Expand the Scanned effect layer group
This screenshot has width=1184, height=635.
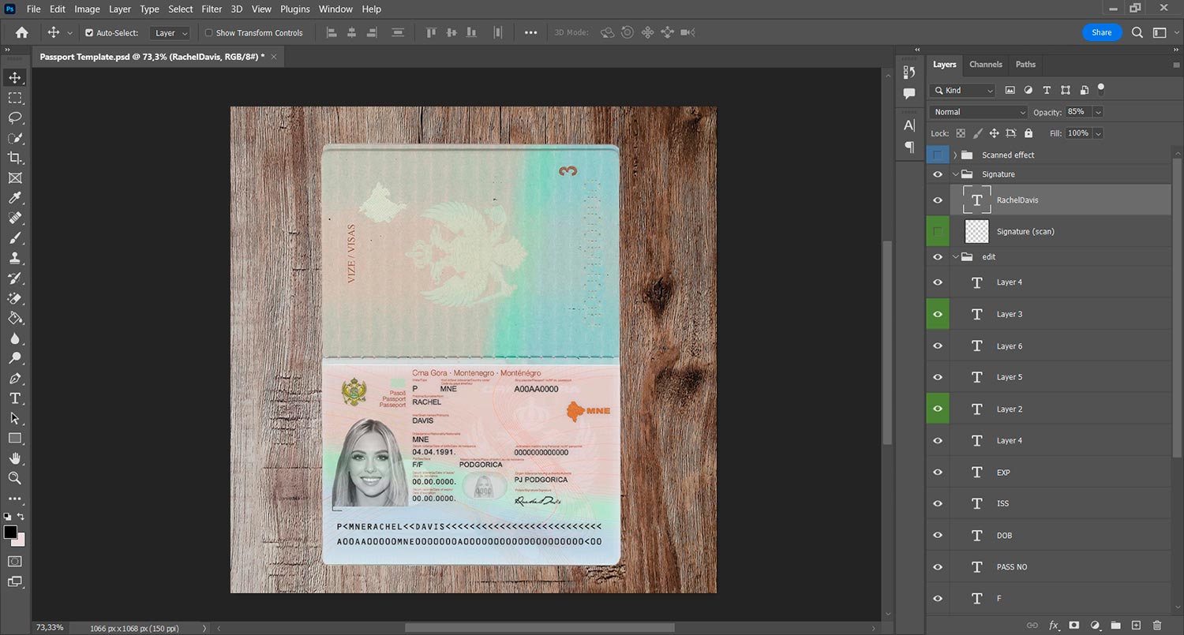click(955, 155)
